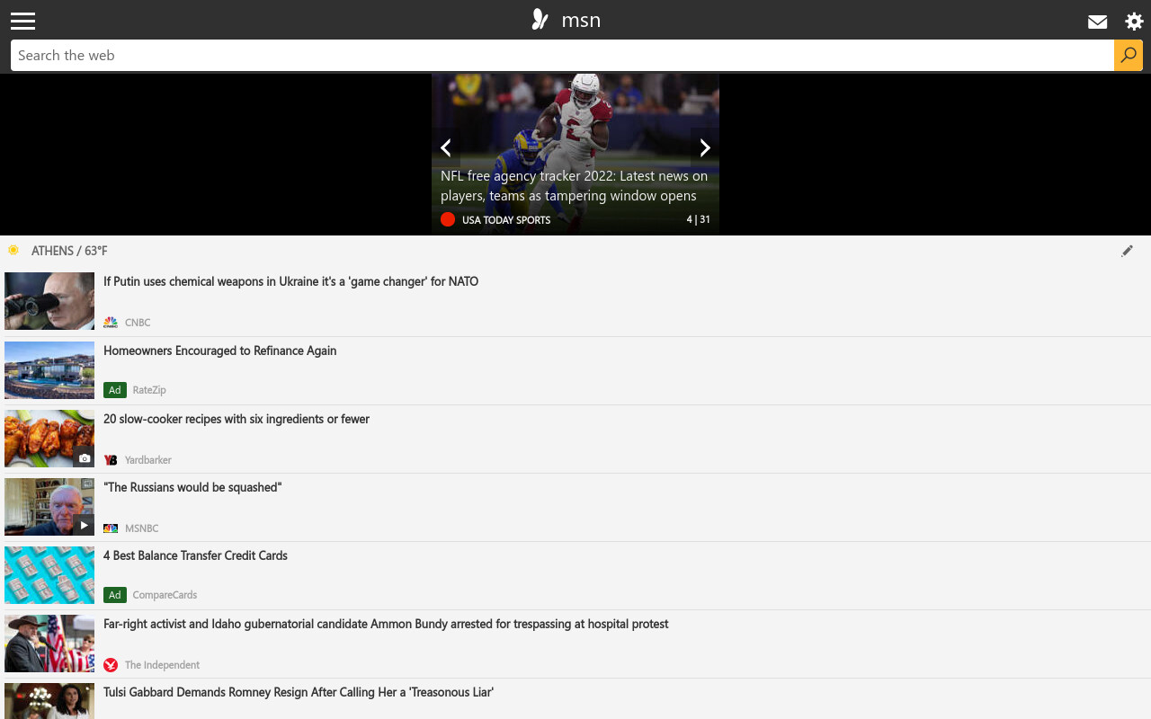Click the Ad badge beside CompareCards

tap(115, 595)
